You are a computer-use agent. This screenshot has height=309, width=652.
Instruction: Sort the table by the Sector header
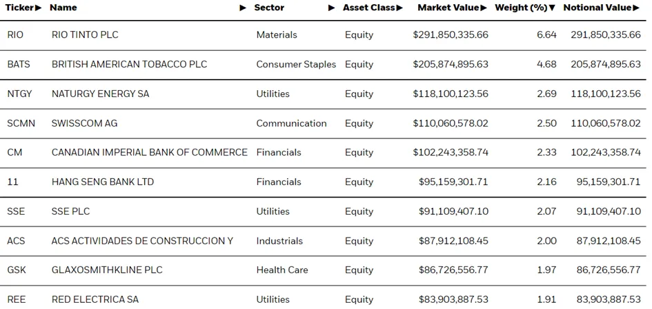pos(270,8)
